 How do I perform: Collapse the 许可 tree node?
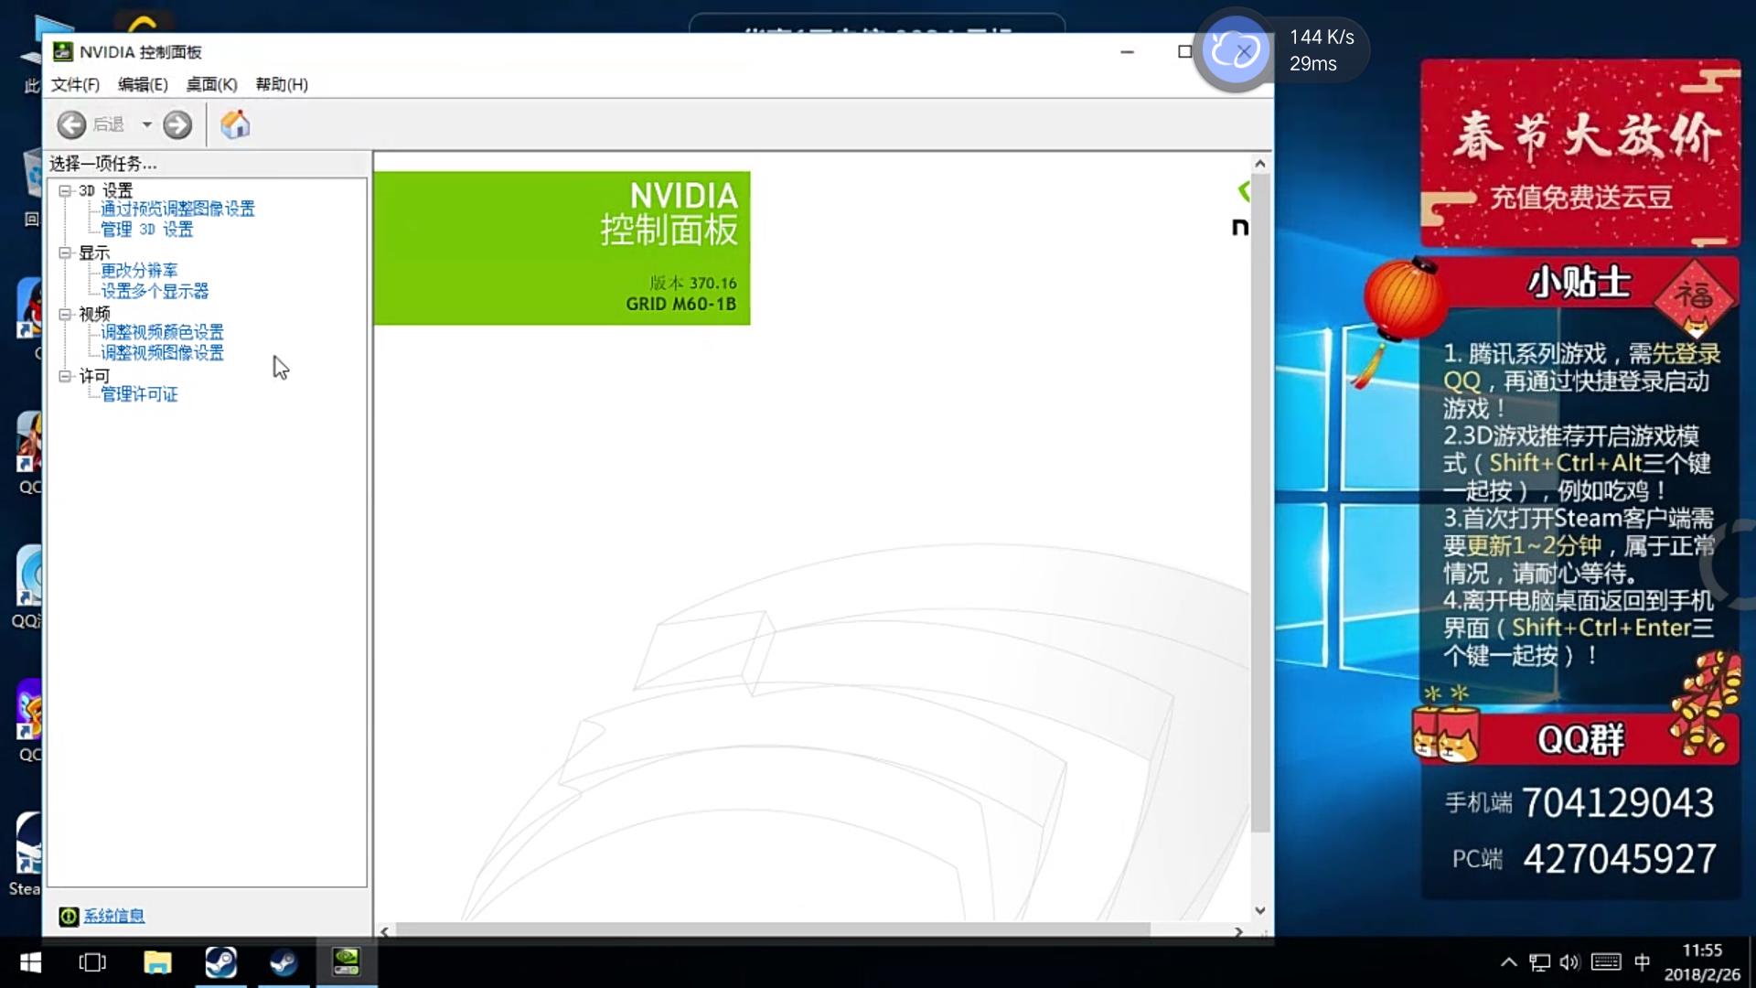65,376
